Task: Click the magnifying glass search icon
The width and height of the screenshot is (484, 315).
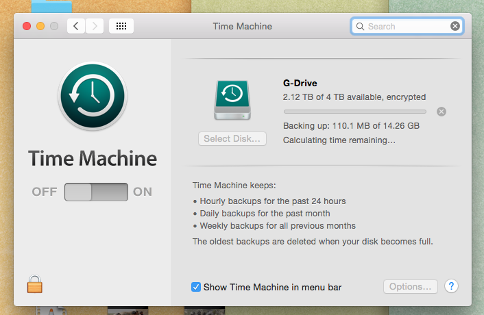Action: [x=360, y=27]
